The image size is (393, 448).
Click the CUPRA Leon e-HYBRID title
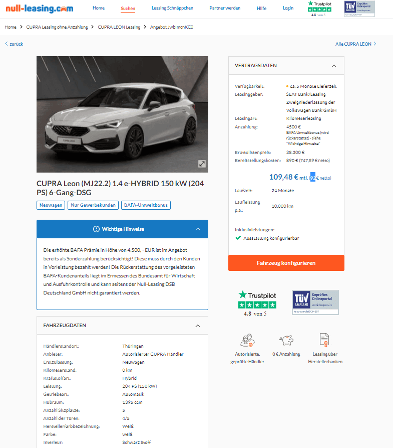coord(120,188)
